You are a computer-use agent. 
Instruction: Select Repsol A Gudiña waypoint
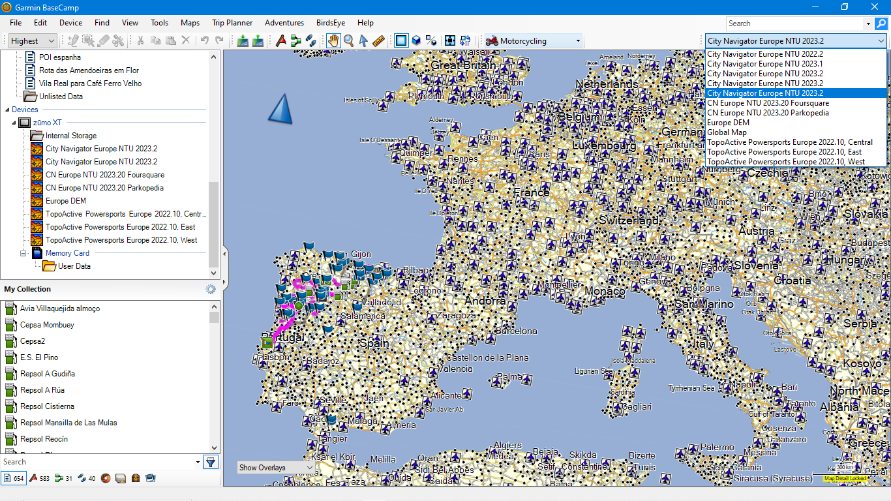47,374
